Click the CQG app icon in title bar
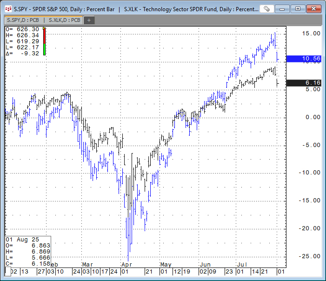Screen dimensions: 326x281 click(8, 9)
